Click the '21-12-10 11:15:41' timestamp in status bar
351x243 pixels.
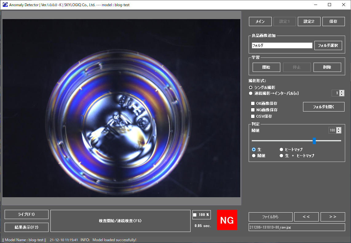point(64,240)
